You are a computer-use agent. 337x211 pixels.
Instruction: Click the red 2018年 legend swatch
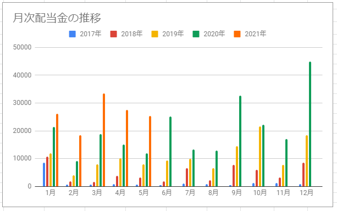click(113, 34)
